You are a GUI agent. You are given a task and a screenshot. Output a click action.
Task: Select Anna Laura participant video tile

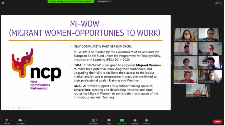210,77
